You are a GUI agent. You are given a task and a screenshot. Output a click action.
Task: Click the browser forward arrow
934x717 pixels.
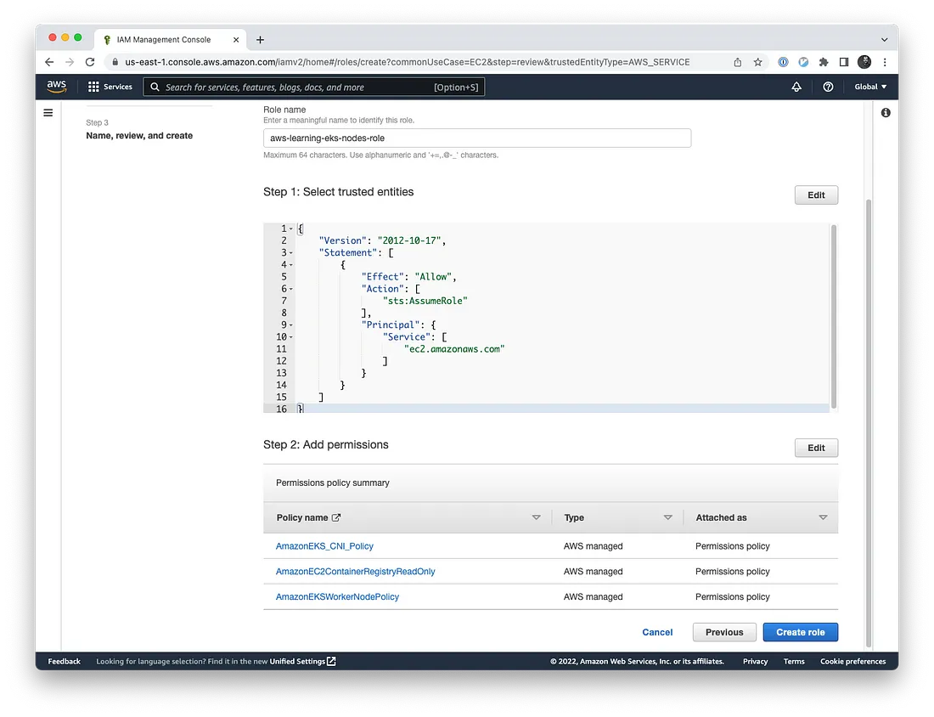[x=70, y=62]
